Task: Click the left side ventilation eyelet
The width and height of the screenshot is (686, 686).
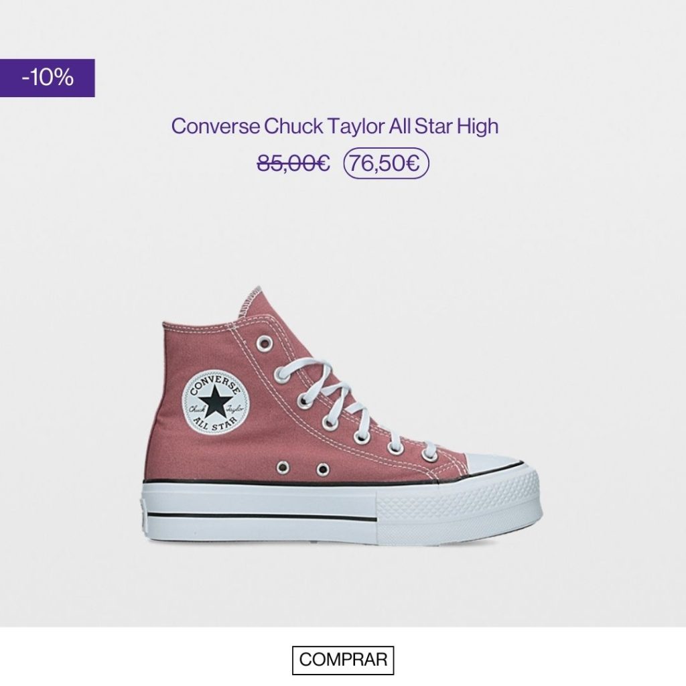Action: [283, 468]
